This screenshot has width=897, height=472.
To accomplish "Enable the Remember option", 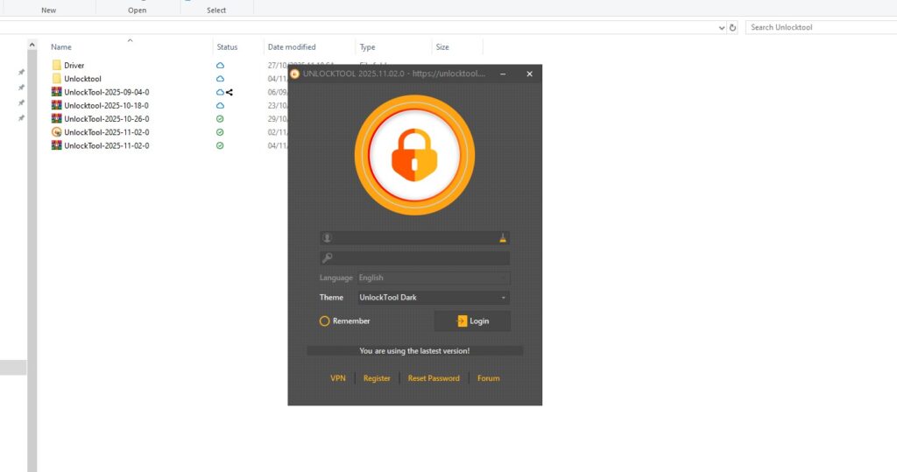I will point(325,321).
